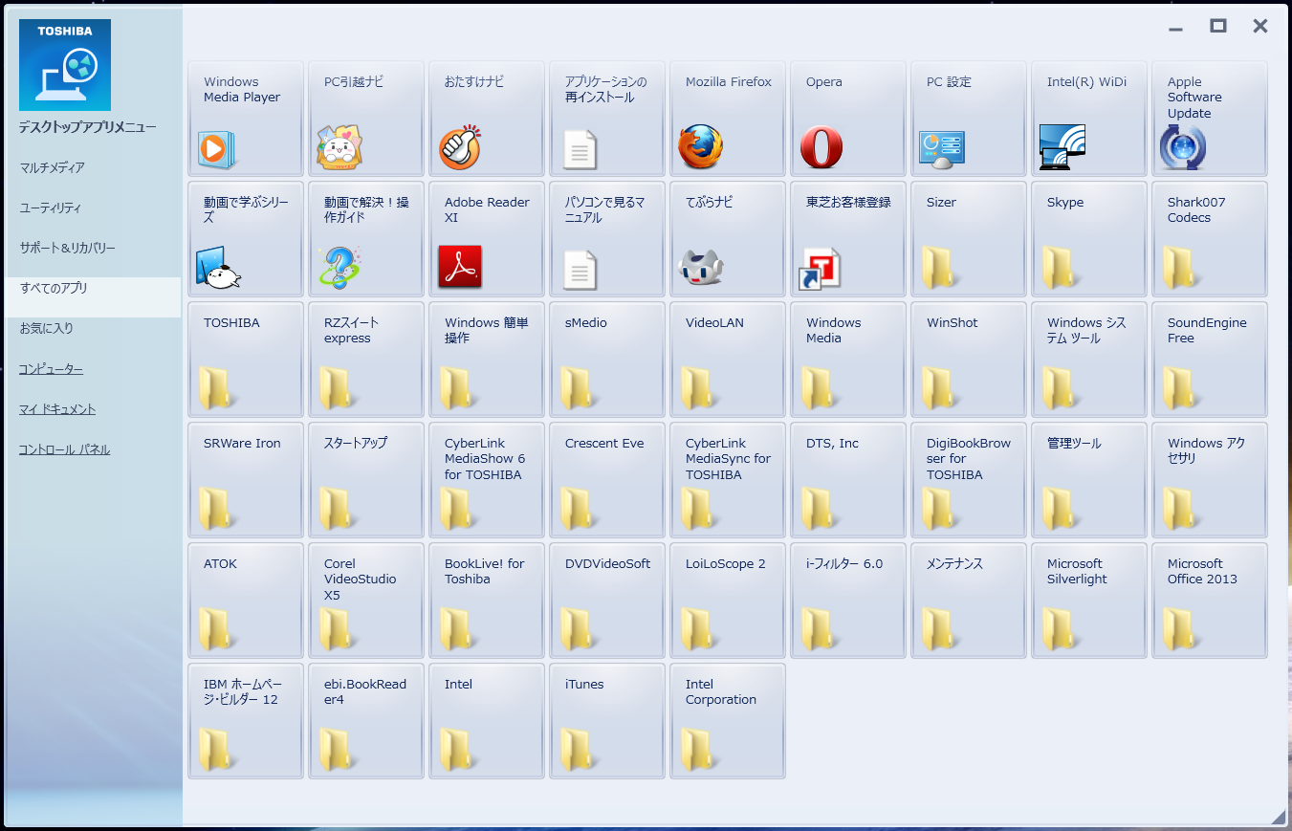Open the LoiLoScope 2 folder tile
The width and height of the screenshot is (1292, 831).
tap(728, 601)
